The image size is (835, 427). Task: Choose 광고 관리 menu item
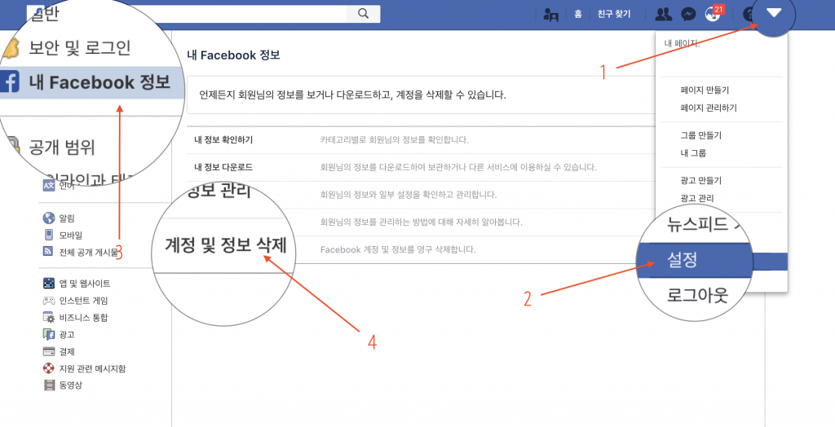pos(696,198)
